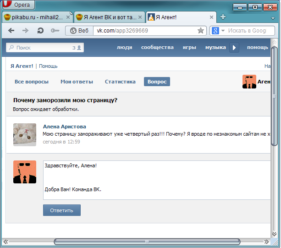Maximize the Opera window

tap(255, 7)
